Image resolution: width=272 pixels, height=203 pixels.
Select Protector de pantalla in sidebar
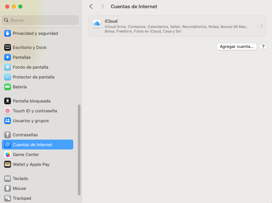[x=34, y=77]
